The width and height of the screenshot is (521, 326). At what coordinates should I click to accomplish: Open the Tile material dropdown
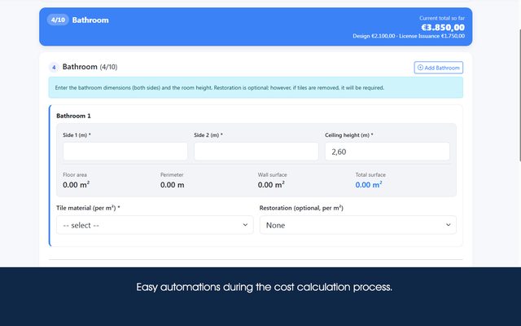point(155,225)
